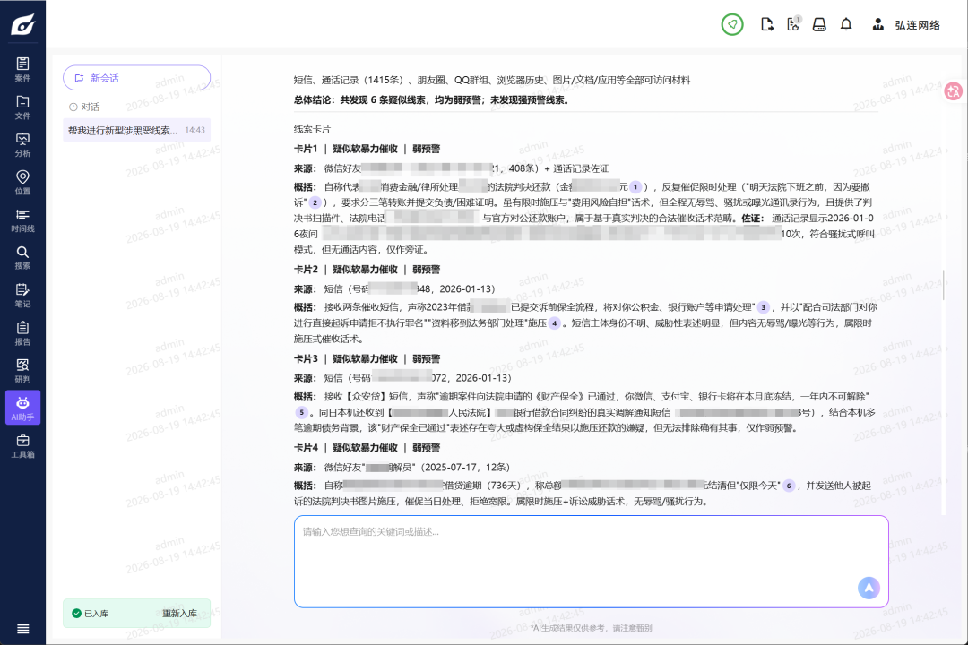Click the 重新入库 button
The width and height of the screenshot is (968, 645).
(179, 614)
